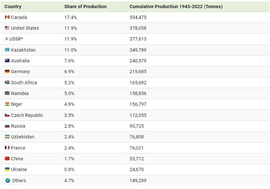Select the USSR hammer and sickle icon
This screenshot has width=270, height=189.
coord(6,39)
